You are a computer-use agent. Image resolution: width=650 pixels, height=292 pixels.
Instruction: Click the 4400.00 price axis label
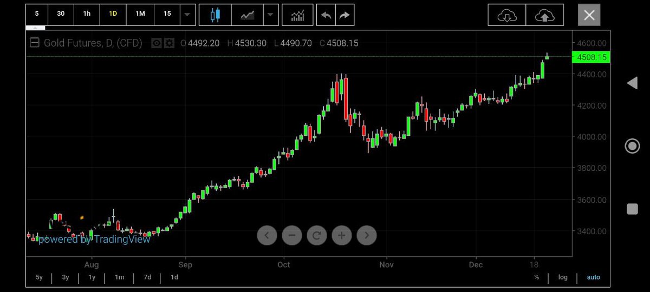(591, 74)
